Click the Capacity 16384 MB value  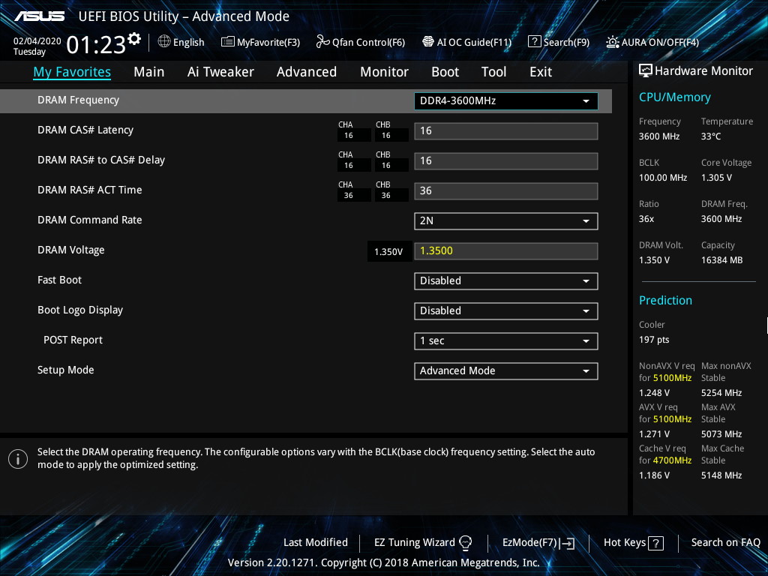click(x=722, y=260)
